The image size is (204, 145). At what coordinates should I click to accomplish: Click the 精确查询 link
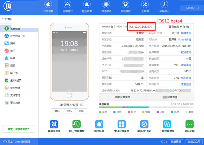point(186,33)
